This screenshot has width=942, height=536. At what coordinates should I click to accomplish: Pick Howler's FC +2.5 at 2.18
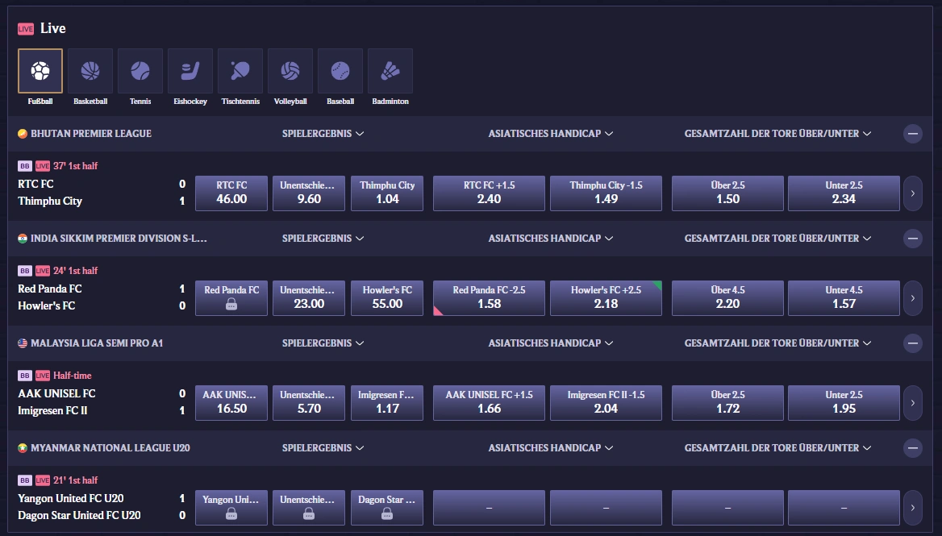click(606, 297)
